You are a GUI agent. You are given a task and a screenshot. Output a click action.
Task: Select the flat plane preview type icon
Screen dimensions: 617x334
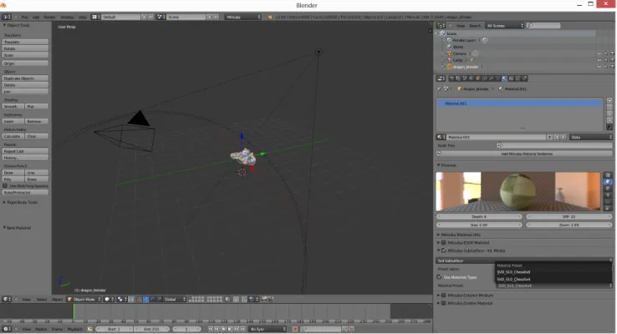point(608,175)
